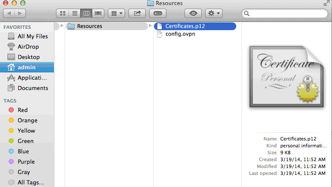Click the arrow left of Resources folder
The image size is (332, 187).
coord(62,26)
